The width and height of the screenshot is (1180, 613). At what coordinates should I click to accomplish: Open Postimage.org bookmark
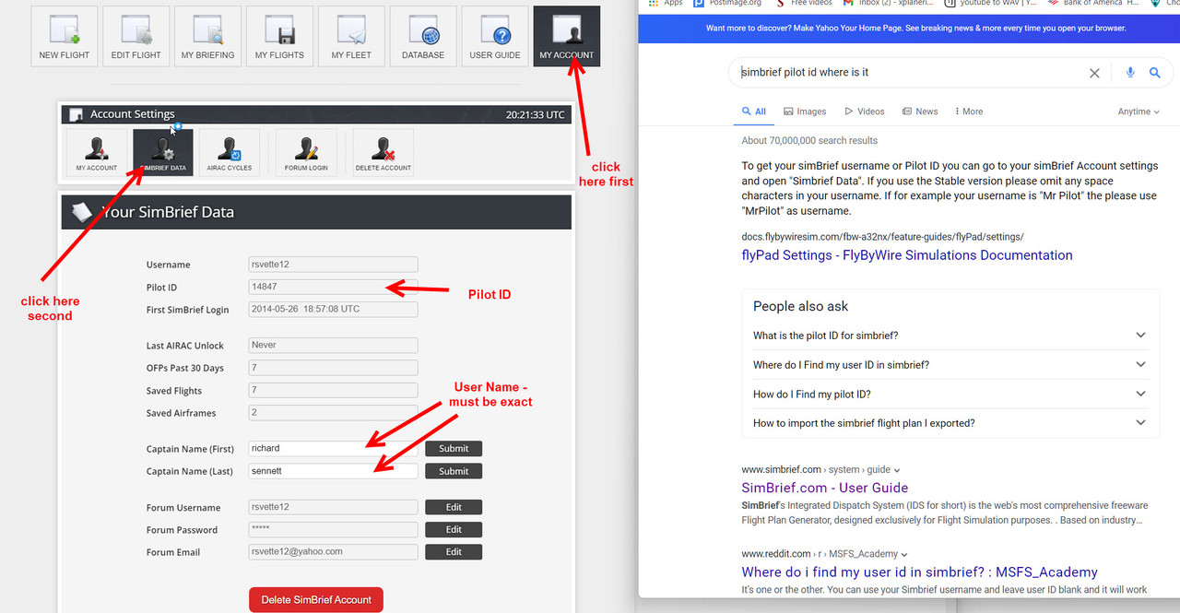[x=728, y=3]
